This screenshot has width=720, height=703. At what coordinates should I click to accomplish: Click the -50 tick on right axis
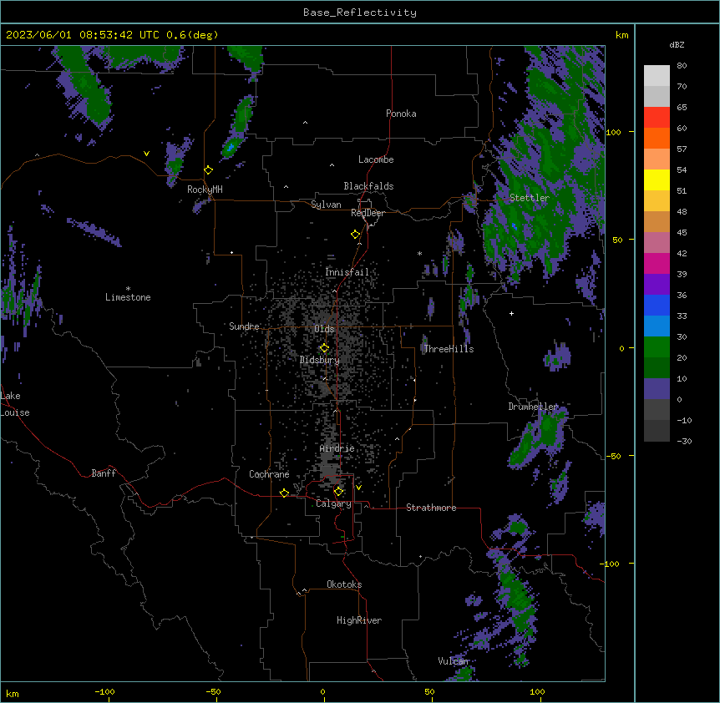(x=613, y=456)
